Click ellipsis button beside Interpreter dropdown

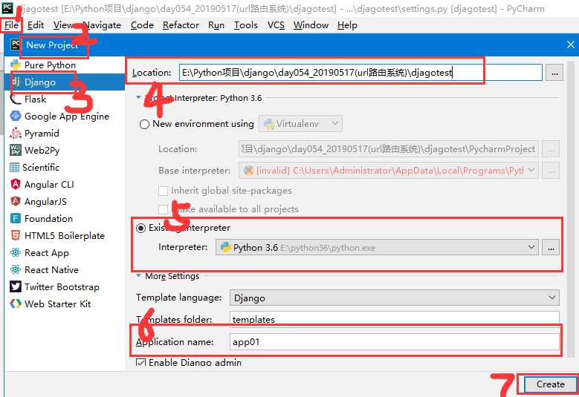[551, 248]
